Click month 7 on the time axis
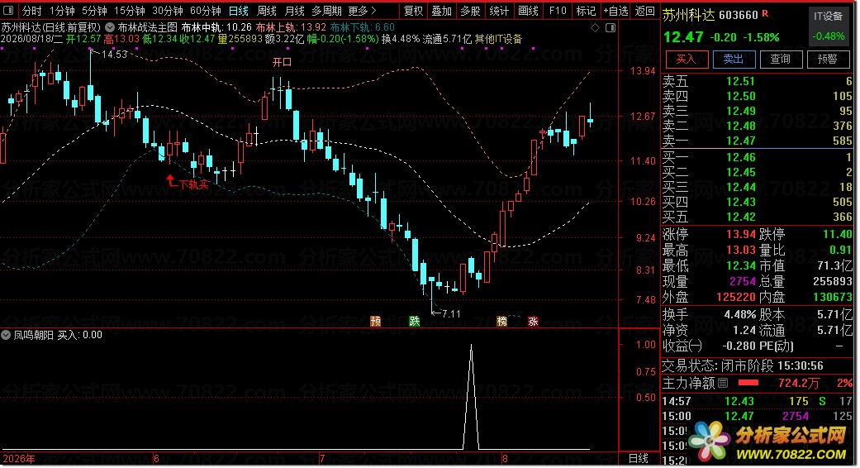Viewport: 860px width, 468px height. [322, 459]
